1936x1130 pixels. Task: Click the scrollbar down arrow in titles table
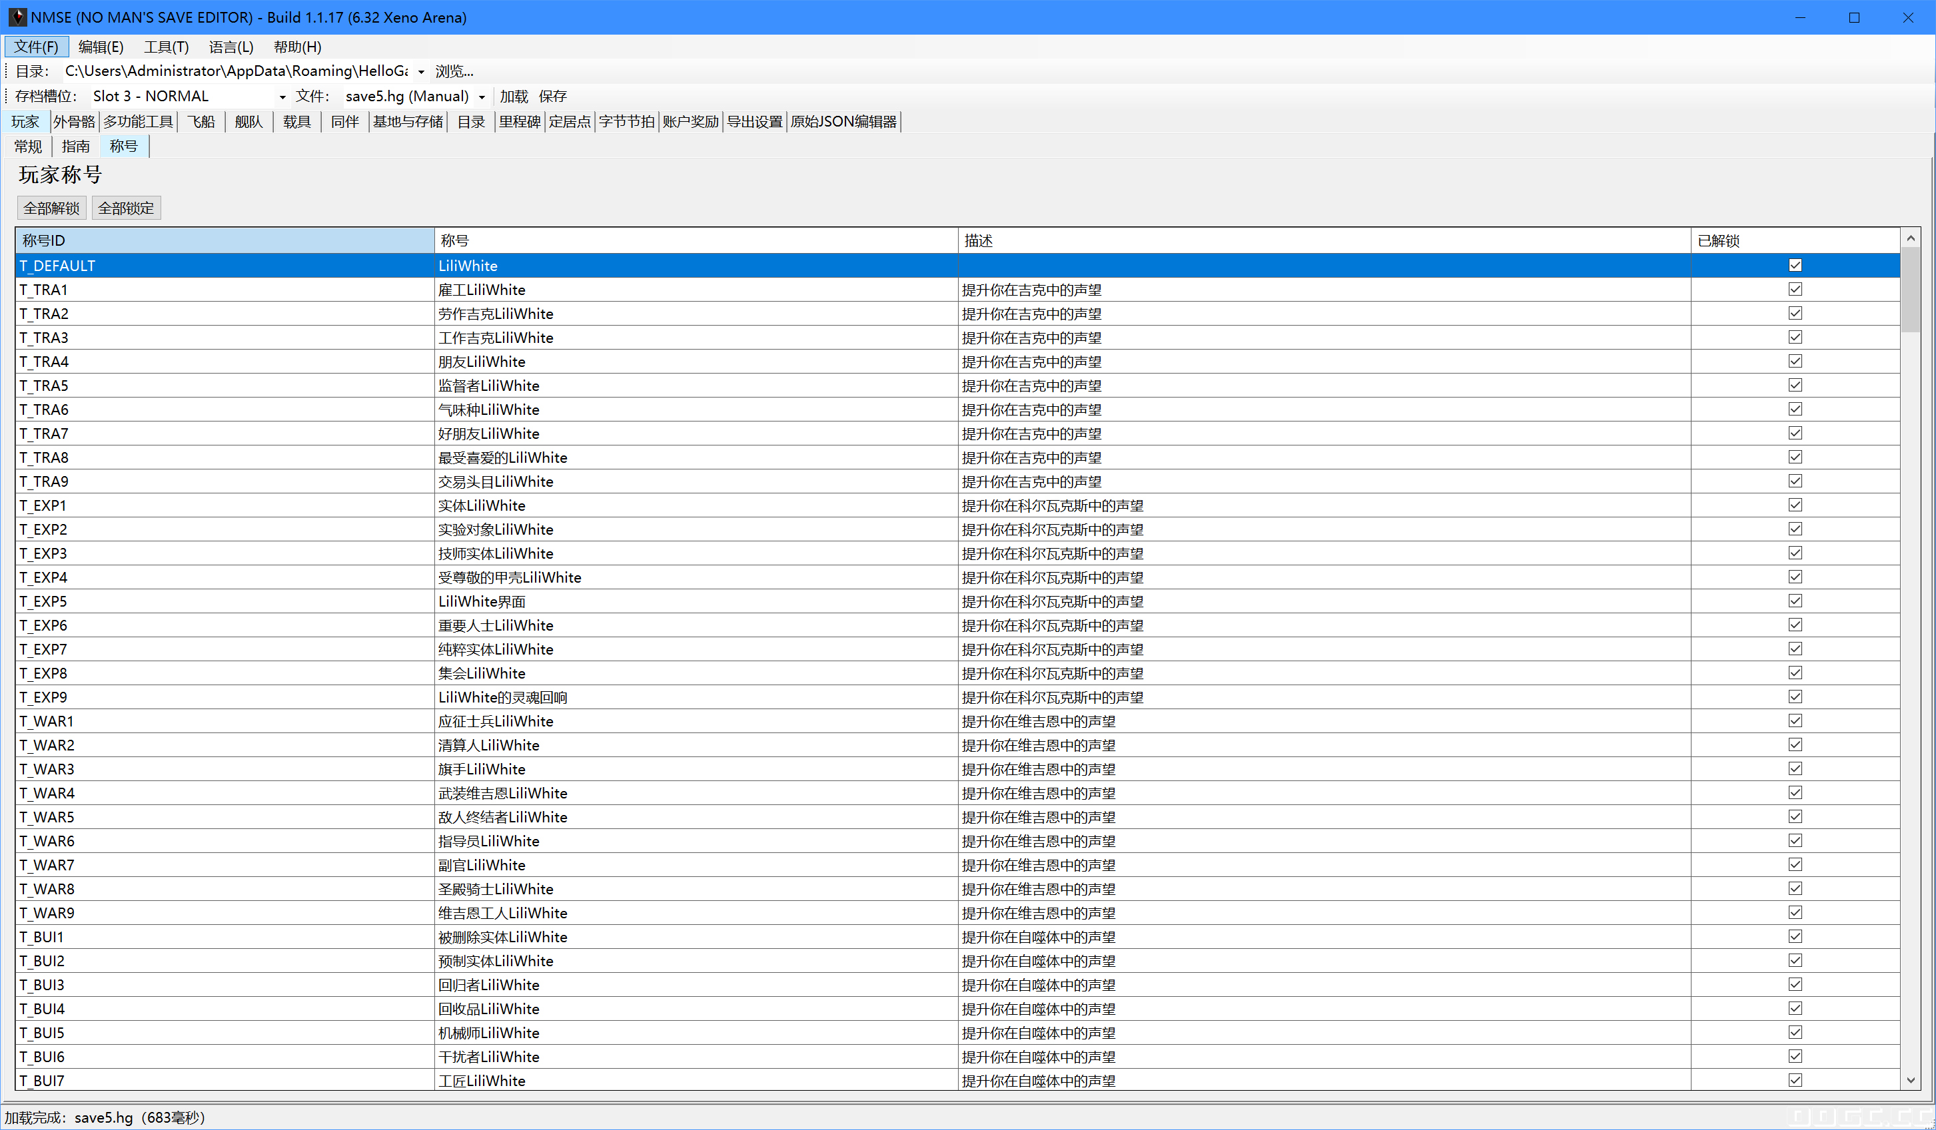pos(1911,1080)
